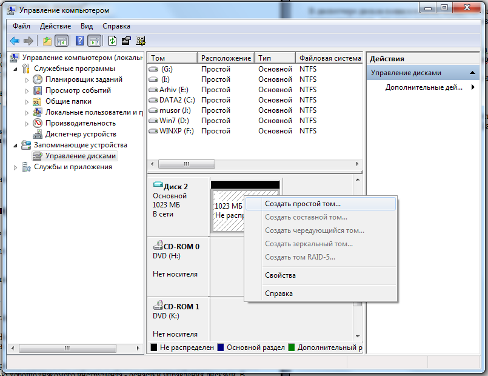Toggle the console tree pane toolbar icon
488x376 pixels.
click(62, 41)
